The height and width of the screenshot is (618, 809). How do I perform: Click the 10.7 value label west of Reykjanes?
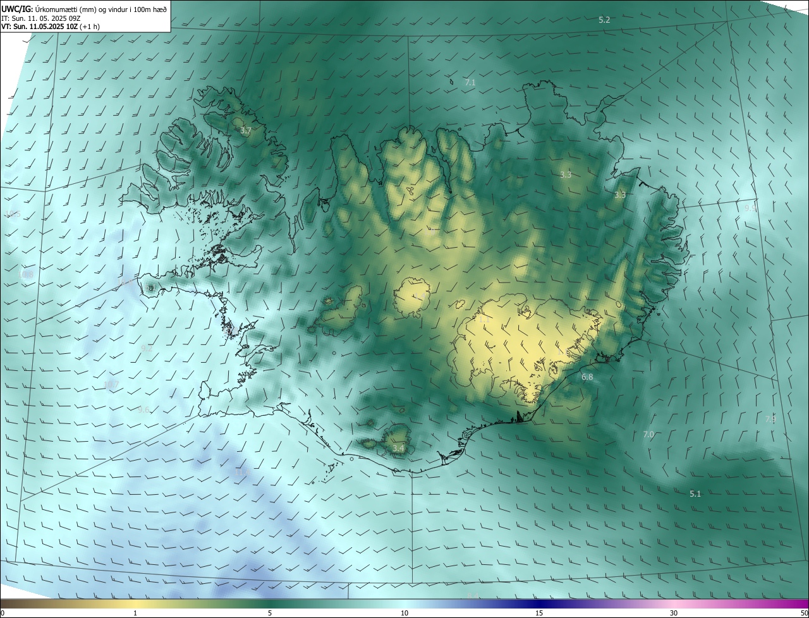[x=111, y=385]
